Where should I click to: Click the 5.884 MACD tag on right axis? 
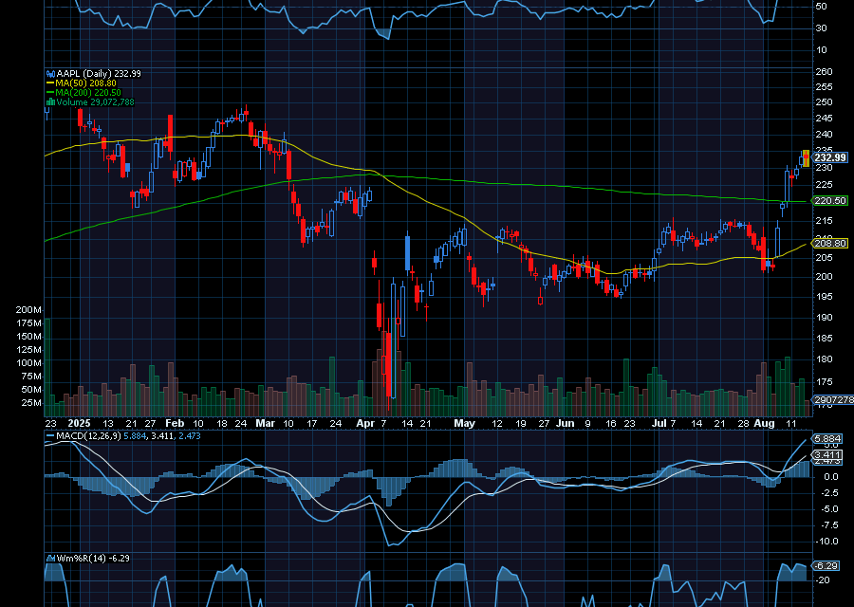[827, 439]
